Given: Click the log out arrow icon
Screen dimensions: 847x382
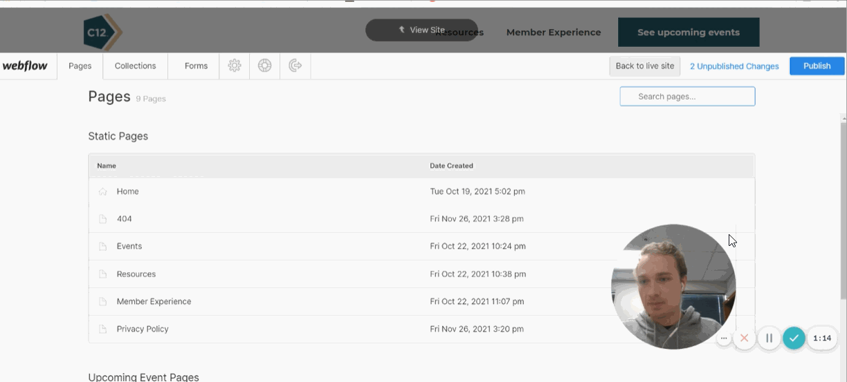Looking at the screenshot, I should [295, 66].
